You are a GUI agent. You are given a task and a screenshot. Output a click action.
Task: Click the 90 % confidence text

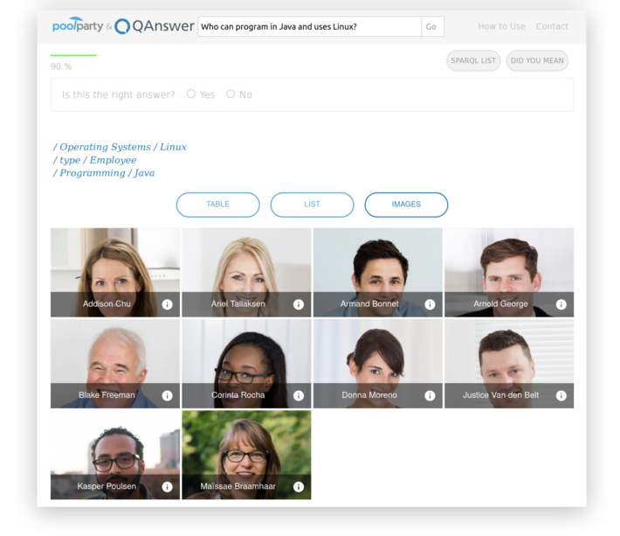(61, 66)
